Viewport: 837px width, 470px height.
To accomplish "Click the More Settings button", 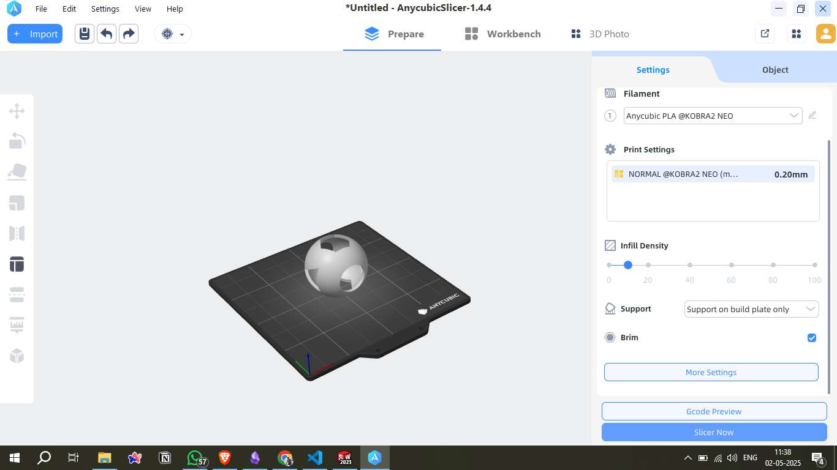I will click(711, 372).
